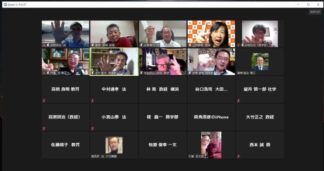Select the 碇 晶一 商学部 participant tile
Screen dimensions: 324x171
162,117
